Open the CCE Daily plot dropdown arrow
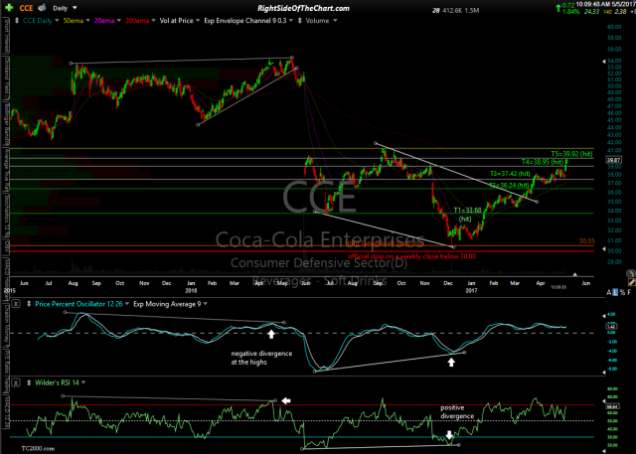The width and height of the screenshot is (636, 454). pos(57,21)
